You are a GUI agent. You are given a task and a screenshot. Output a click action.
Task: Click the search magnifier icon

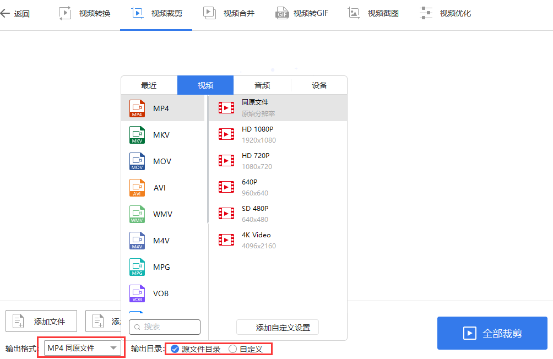tap(137, 327)
